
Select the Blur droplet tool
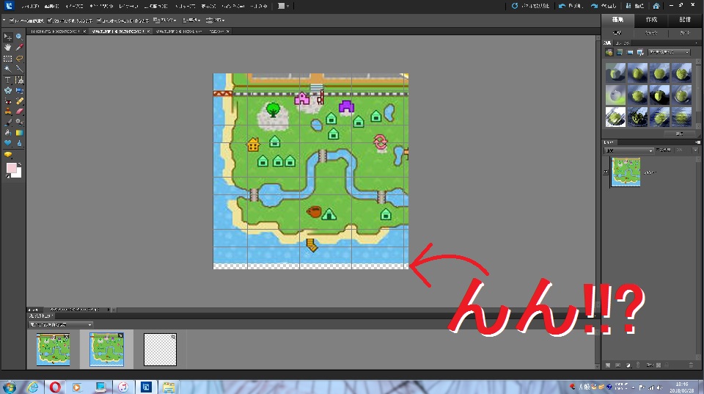[x=19, y=143]
